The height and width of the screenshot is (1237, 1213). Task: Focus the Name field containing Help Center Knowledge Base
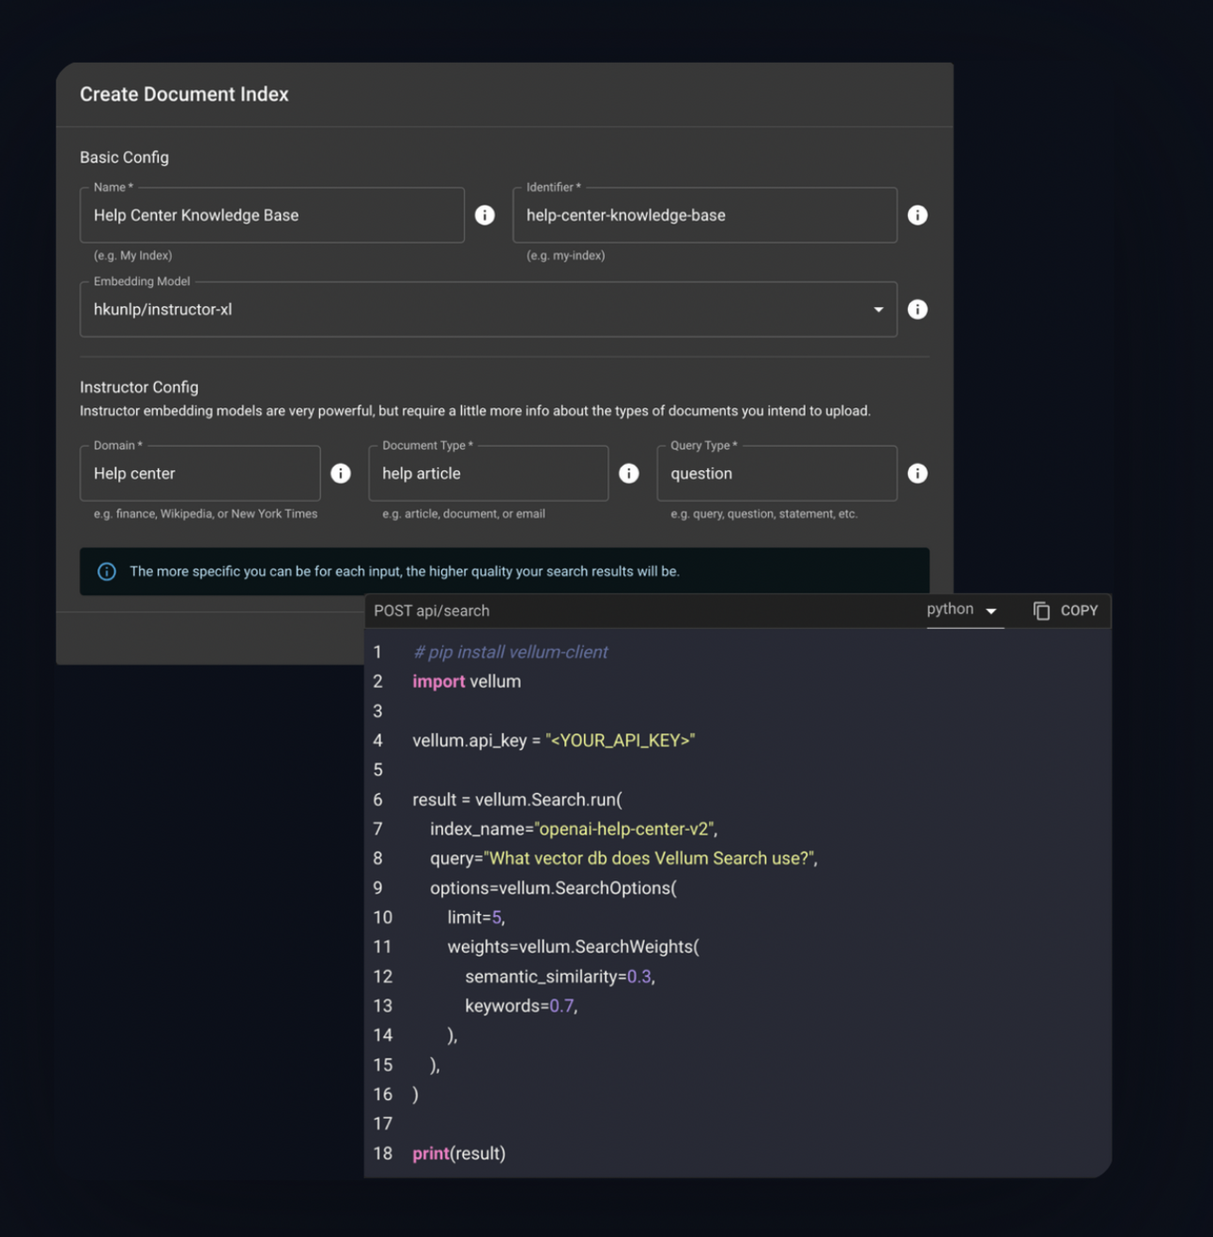pos(272,215)
